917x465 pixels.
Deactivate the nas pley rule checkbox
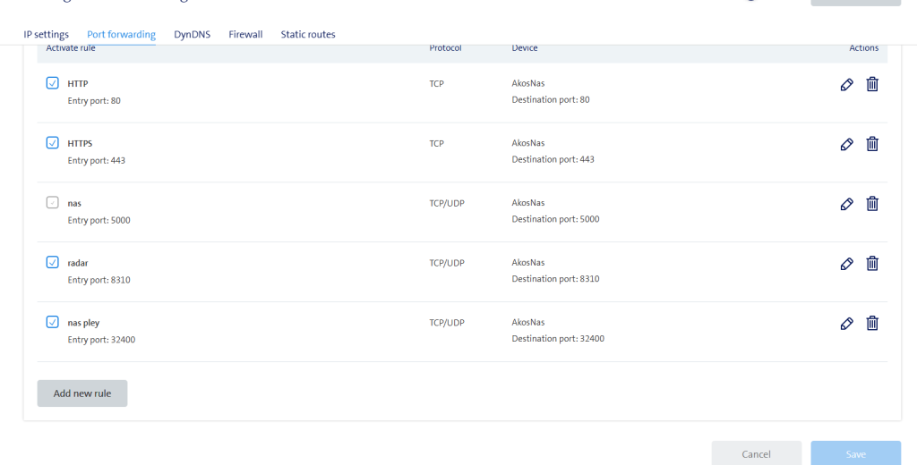tap(52, 322)
